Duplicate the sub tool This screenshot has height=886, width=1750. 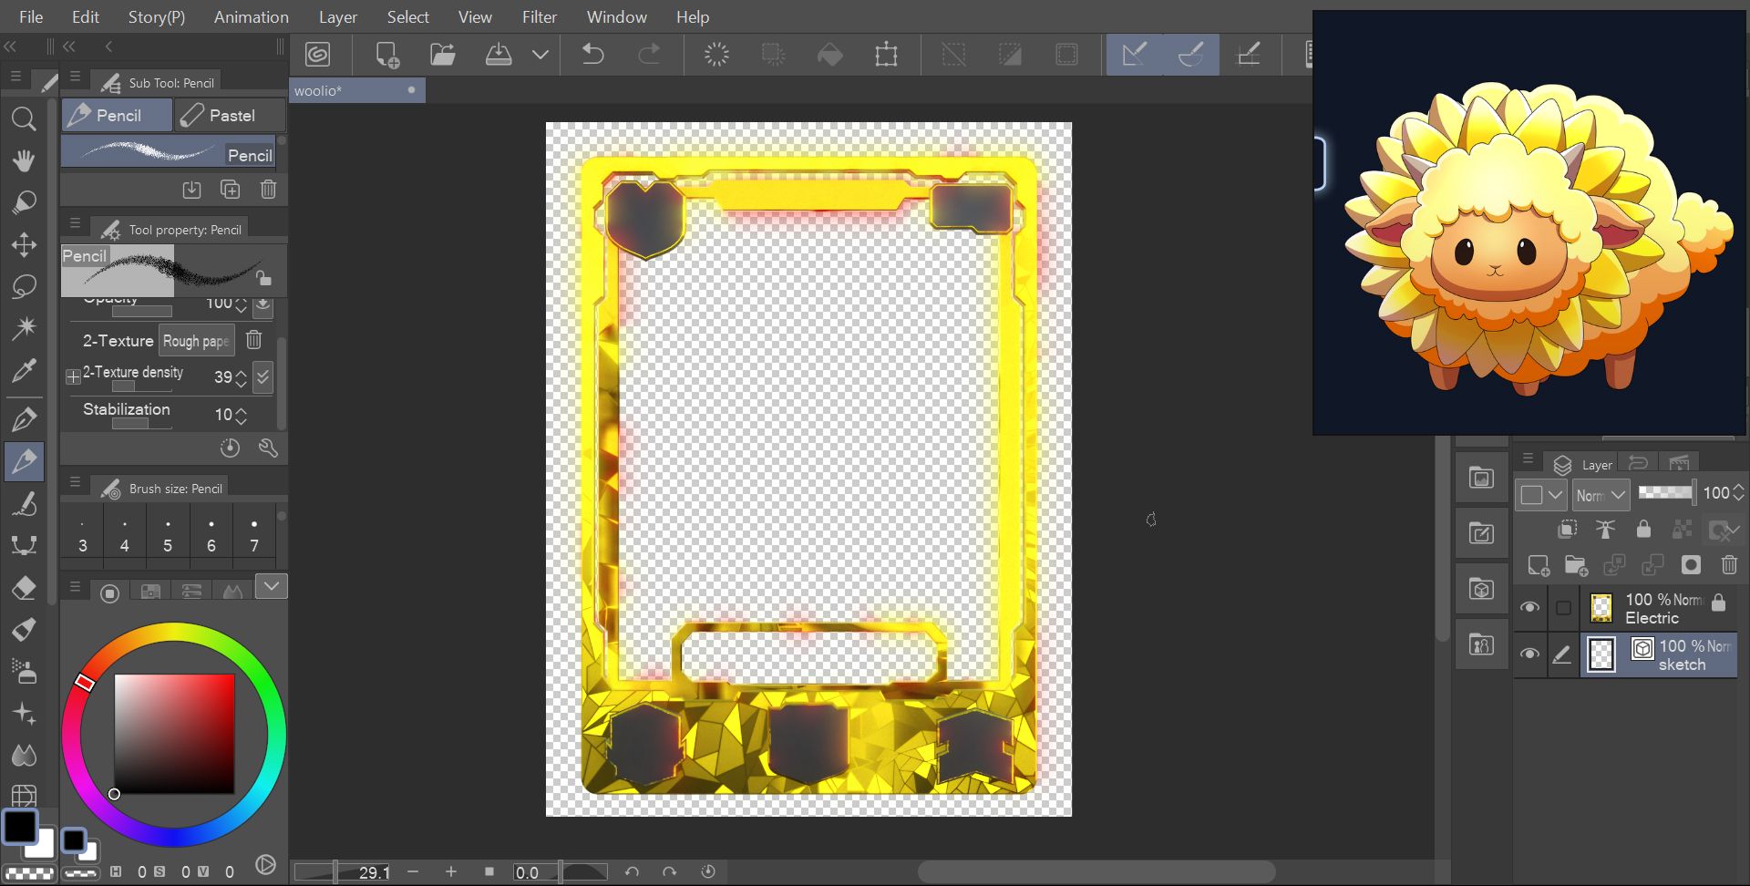click(230, 190)
